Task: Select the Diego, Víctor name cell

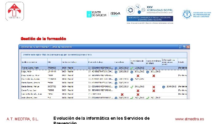Action: (34, 72)
